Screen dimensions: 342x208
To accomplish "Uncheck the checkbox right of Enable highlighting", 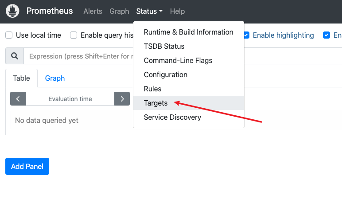I will (326, 35).
